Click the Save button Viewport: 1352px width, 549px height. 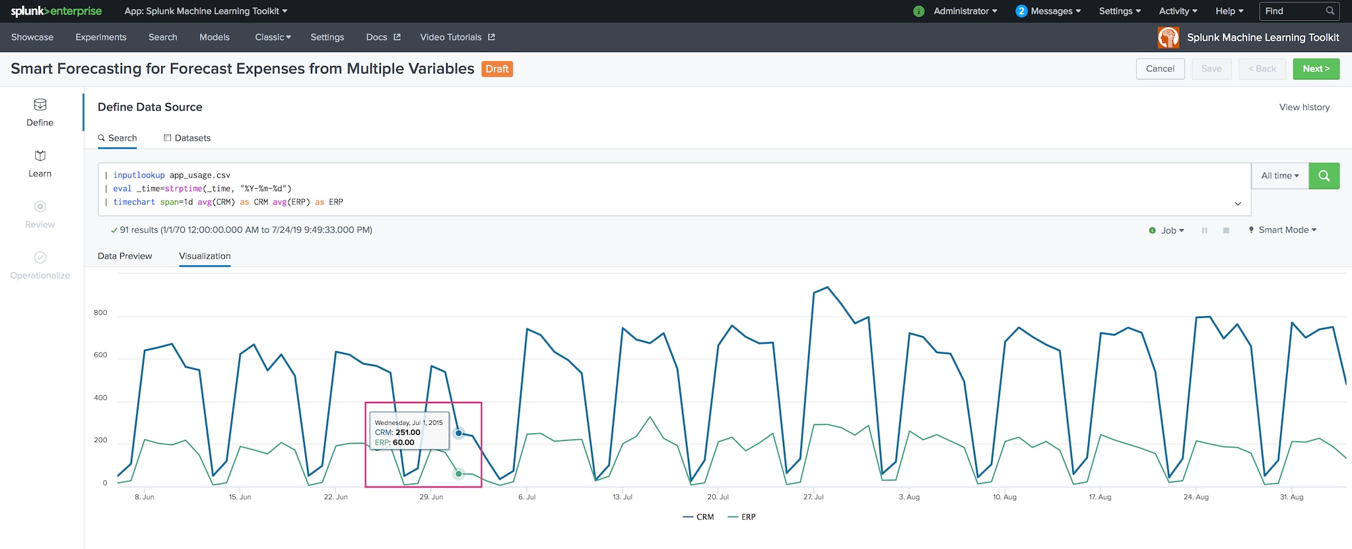click(x=1211, y=69)
